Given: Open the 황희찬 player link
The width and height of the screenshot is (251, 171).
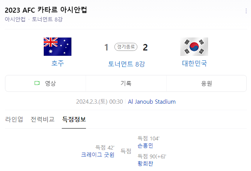Looking at the screenshot, I should 145,163.
